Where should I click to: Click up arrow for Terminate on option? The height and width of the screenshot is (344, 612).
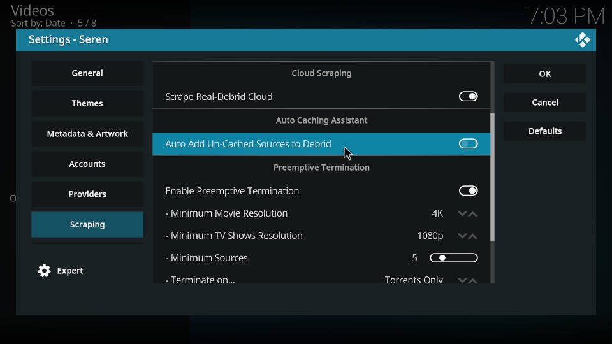(x=473, y=280)
